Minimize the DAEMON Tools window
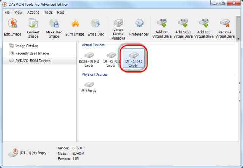 tap(215, 3)
